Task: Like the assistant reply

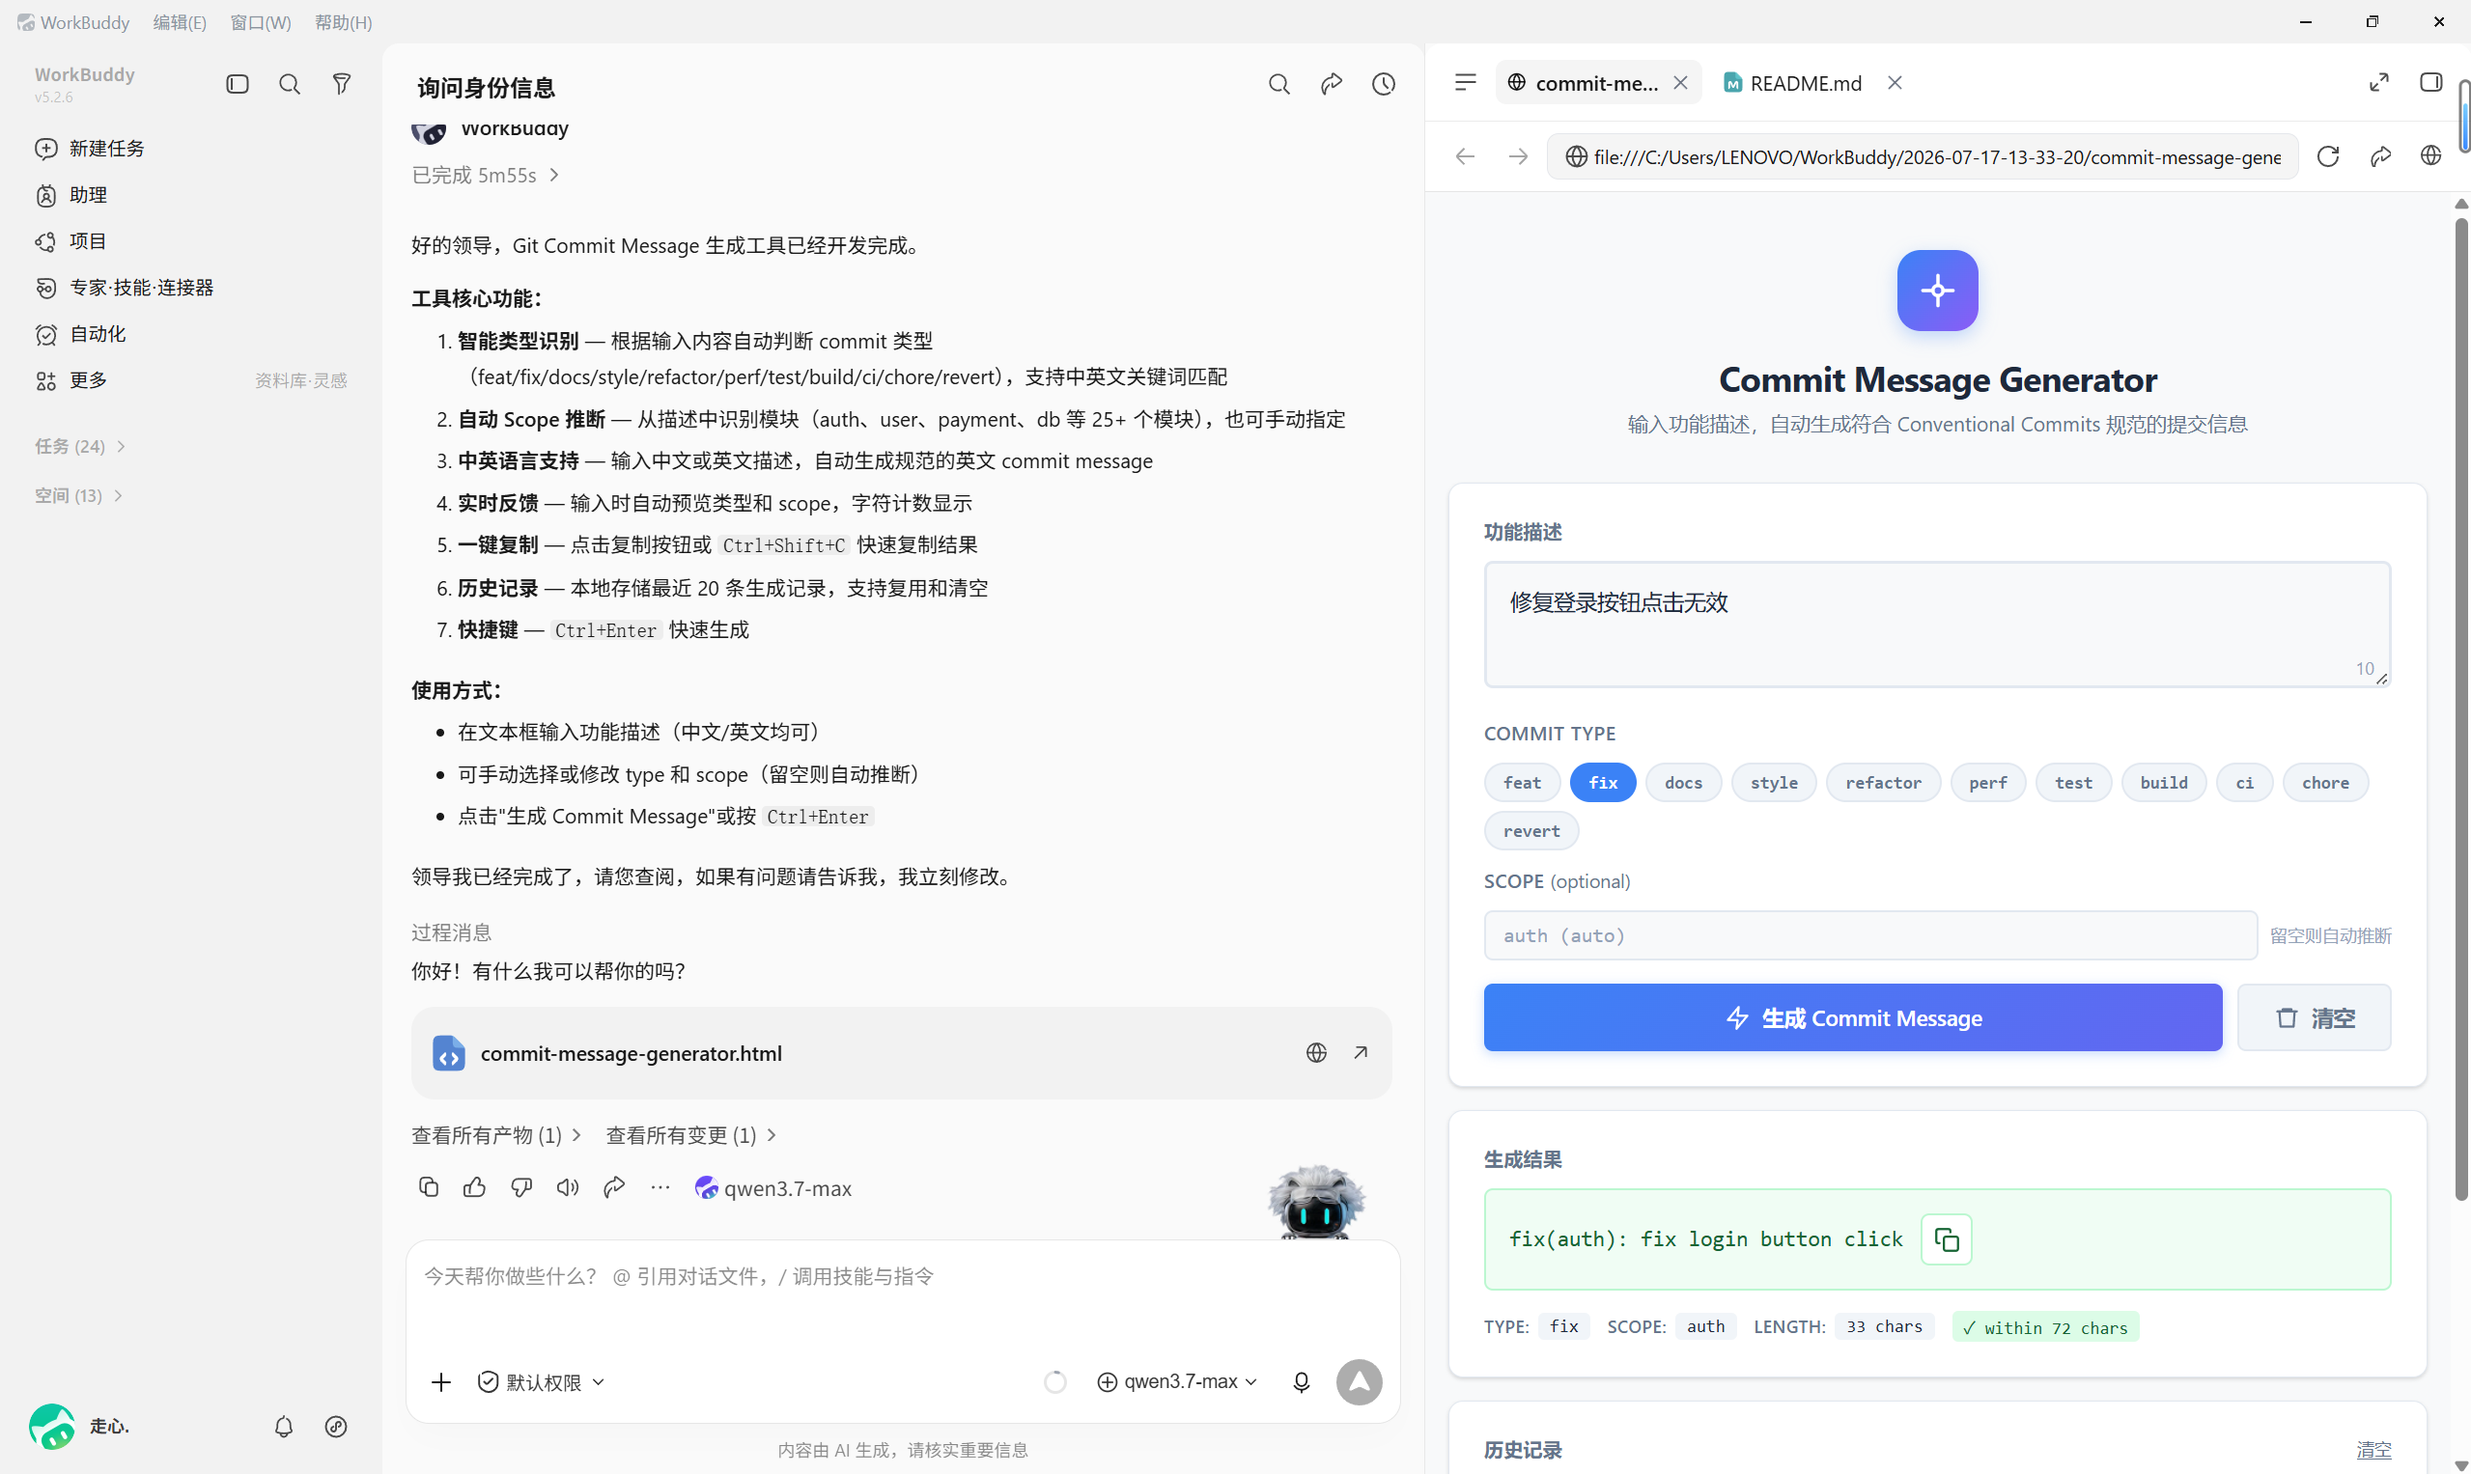Action: [x=475, y=1188]
